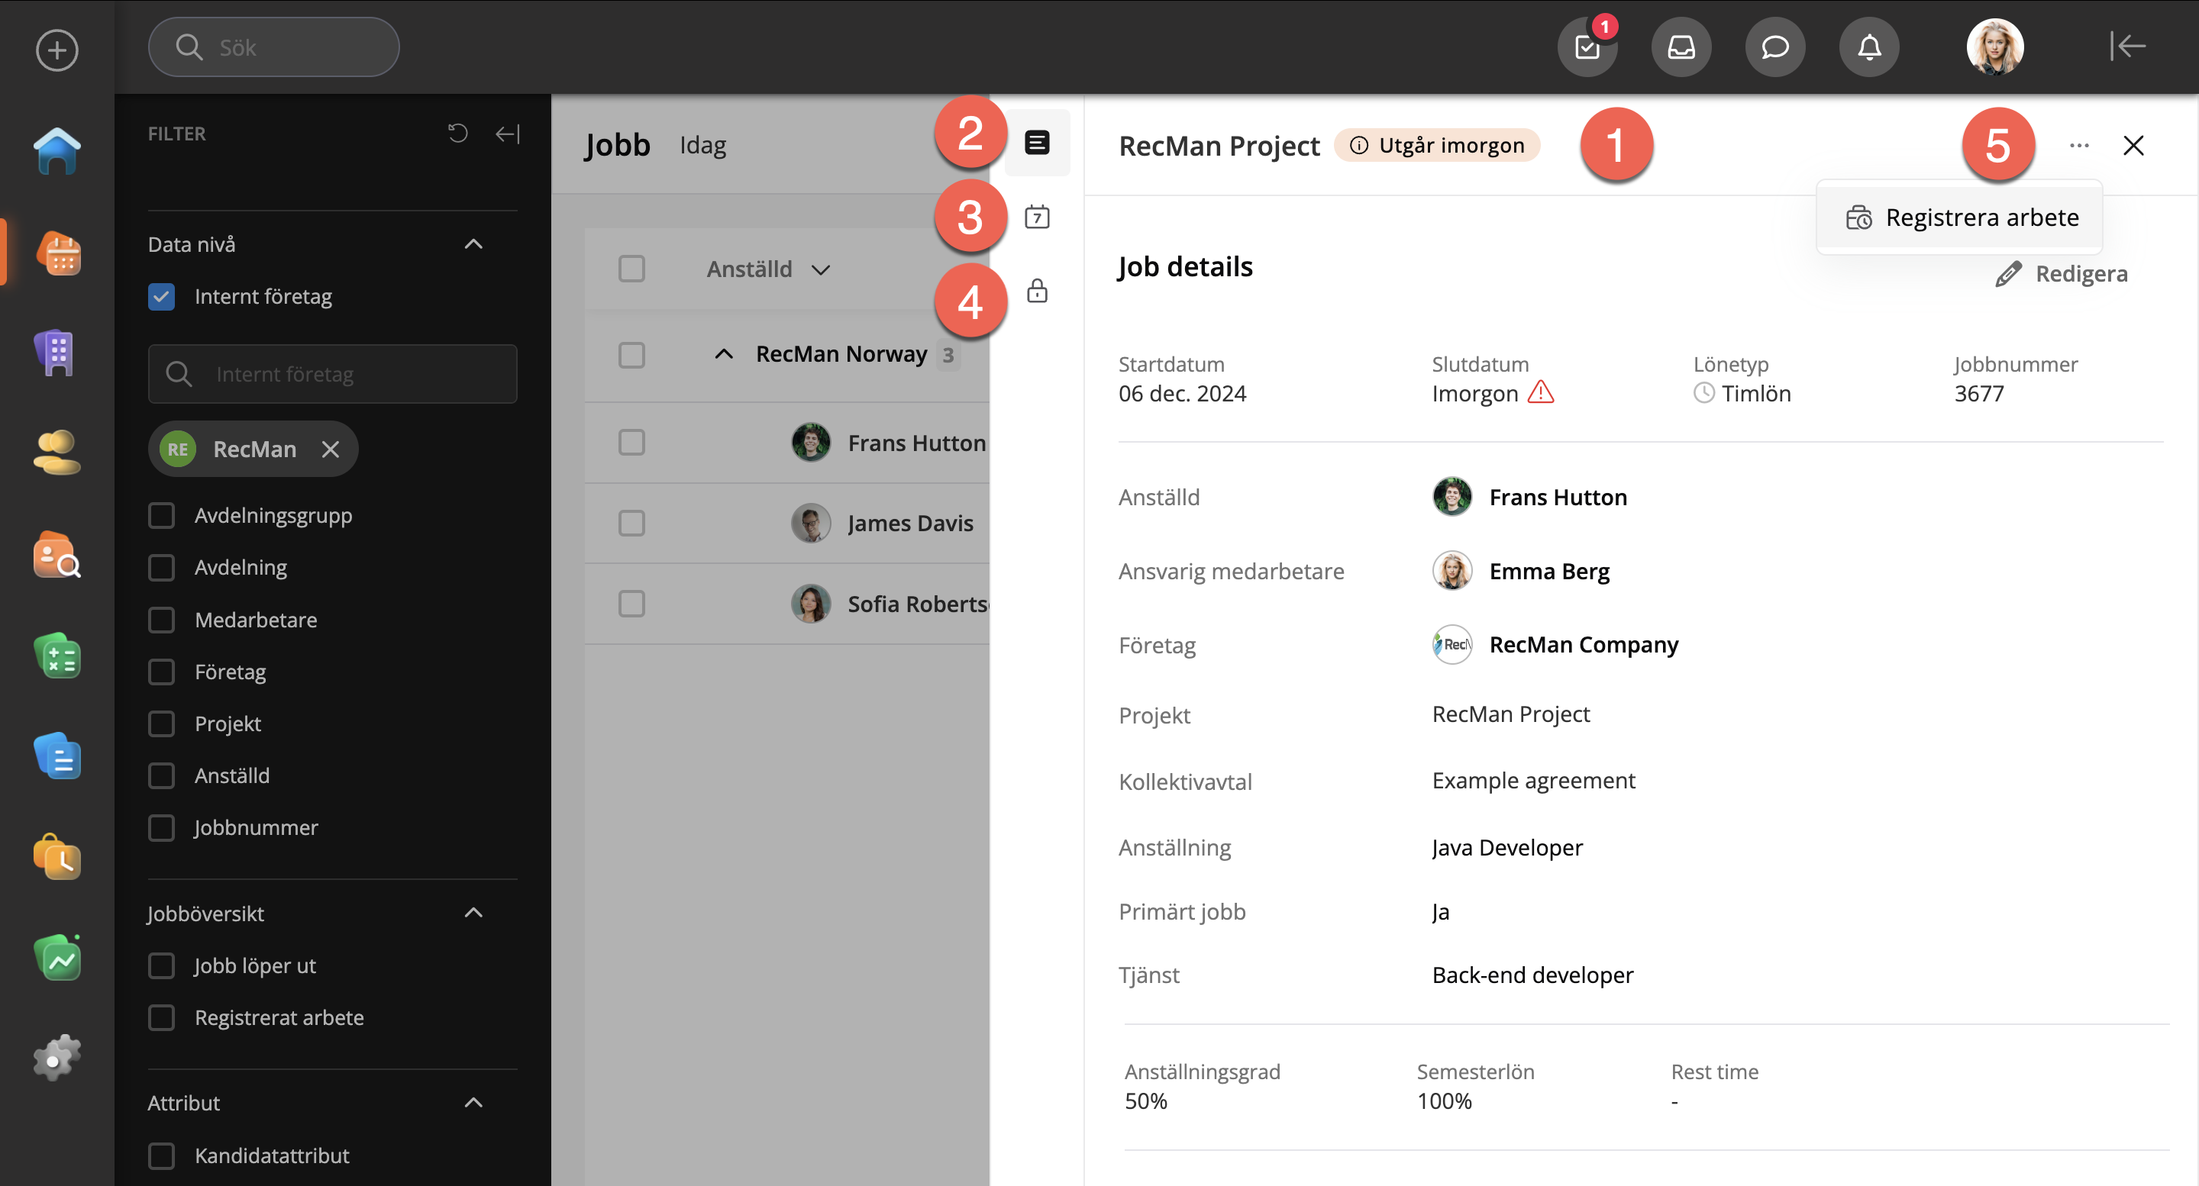Image resolution: width=2199 pixels, height=1186 pixels.
Task: Select the RecMan Norway group checkbox
Action: [631, 354]
